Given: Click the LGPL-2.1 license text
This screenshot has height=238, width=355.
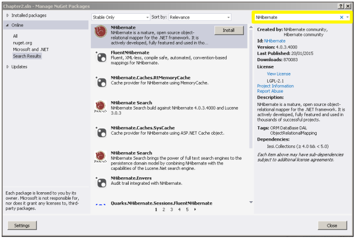Looking at the screenshot, I should point(275,81).
